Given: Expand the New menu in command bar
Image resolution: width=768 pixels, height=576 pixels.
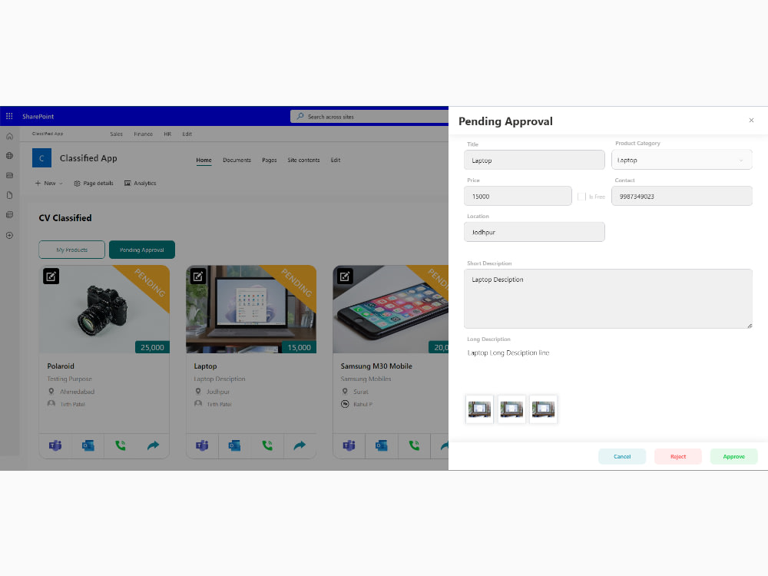Looking at the screenshot, I should (49, 184).
